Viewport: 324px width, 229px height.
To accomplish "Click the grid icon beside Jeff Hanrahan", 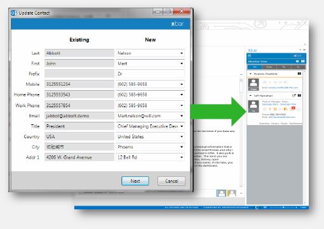I will [299, 96].
